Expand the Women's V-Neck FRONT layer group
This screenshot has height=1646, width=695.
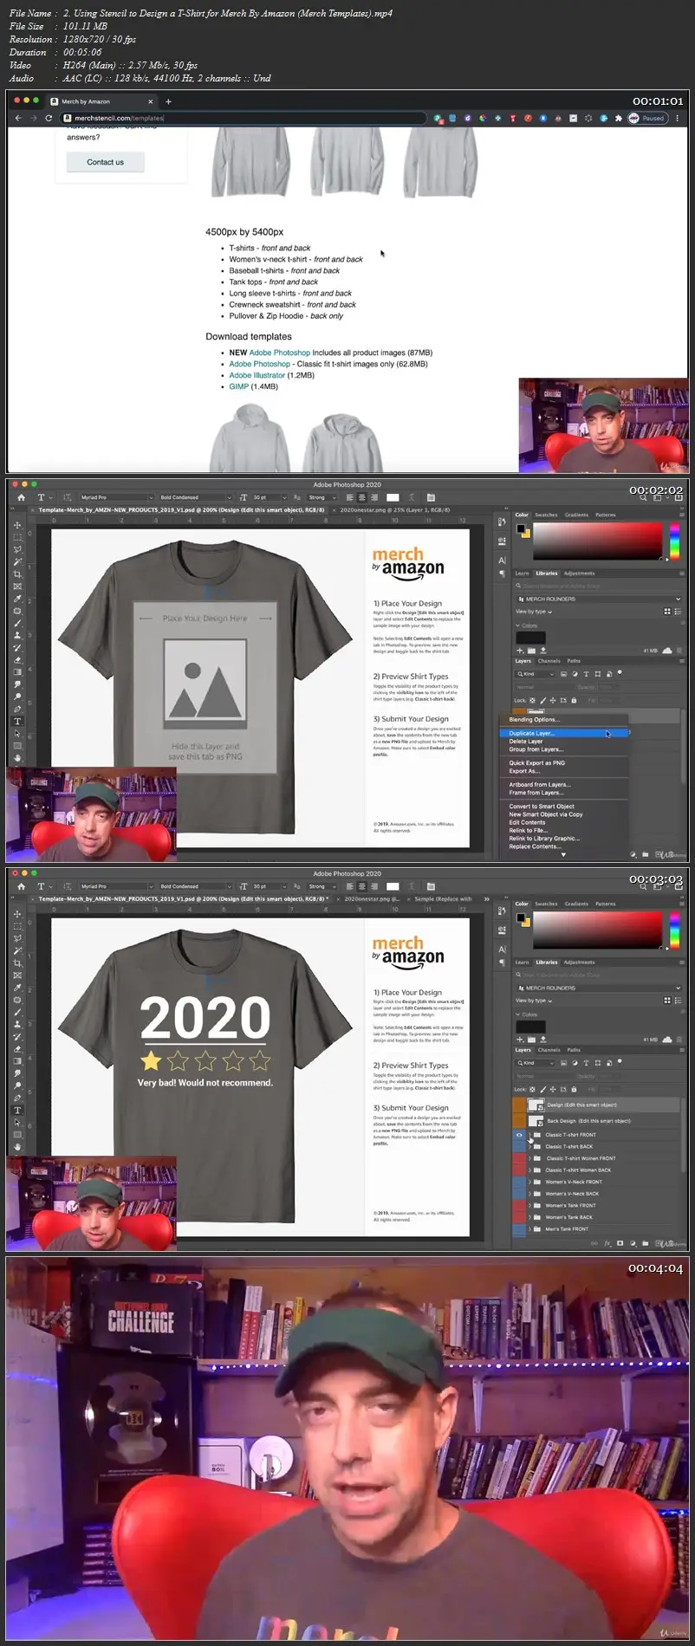[529, 1182]
